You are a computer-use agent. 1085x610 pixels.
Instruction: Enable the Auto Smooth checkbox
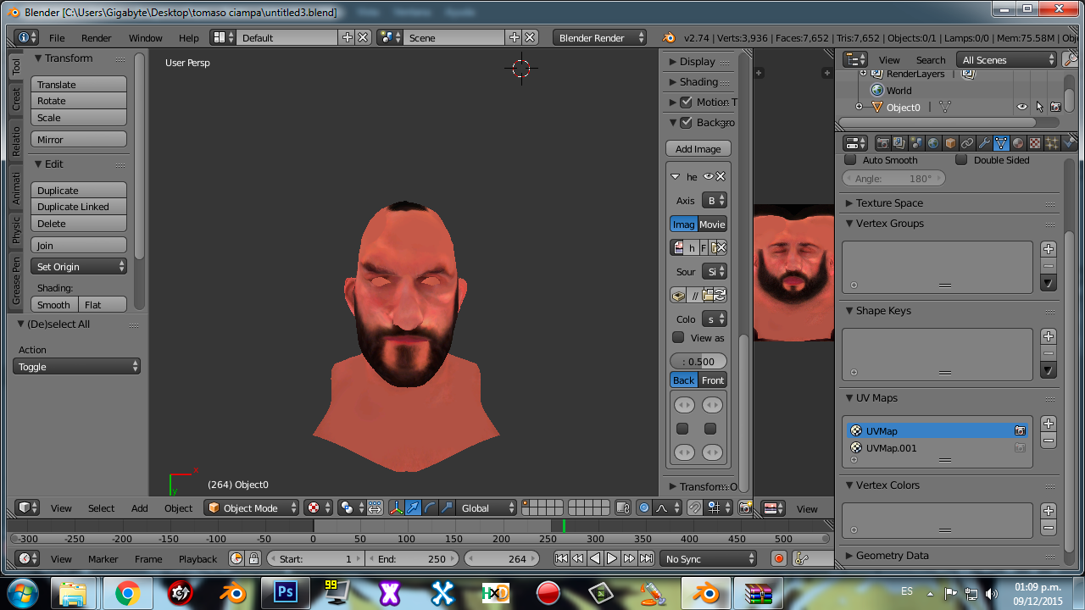pos(851,159)
